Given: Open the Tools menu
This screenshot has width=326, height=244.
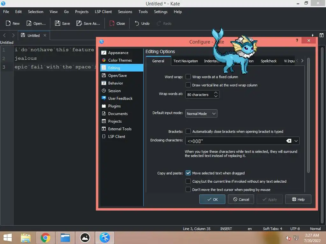Looking at the screenshot, I should pos(143,12).
